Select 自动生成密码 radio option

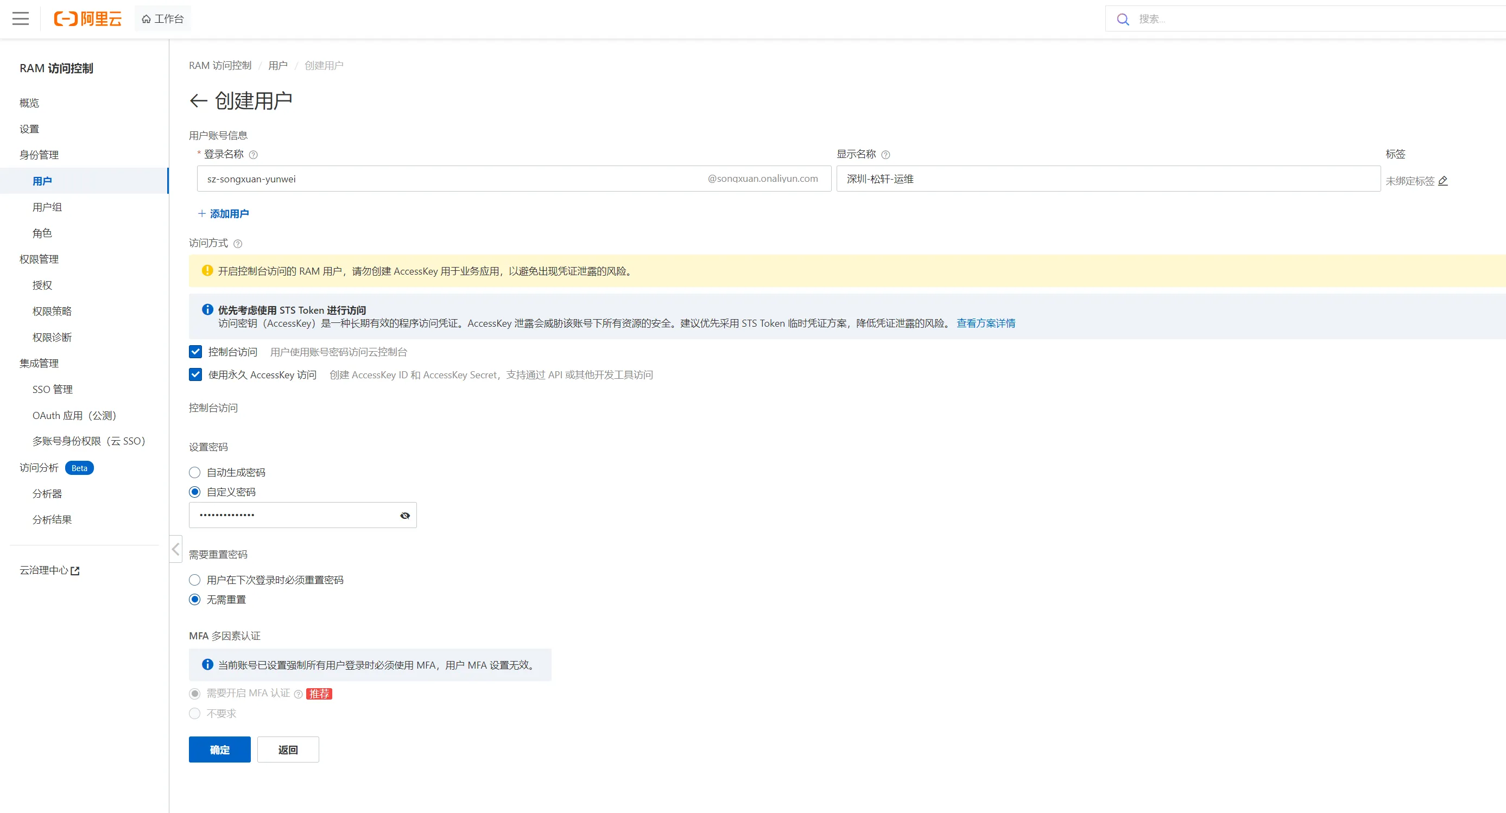tap(195, 472)
